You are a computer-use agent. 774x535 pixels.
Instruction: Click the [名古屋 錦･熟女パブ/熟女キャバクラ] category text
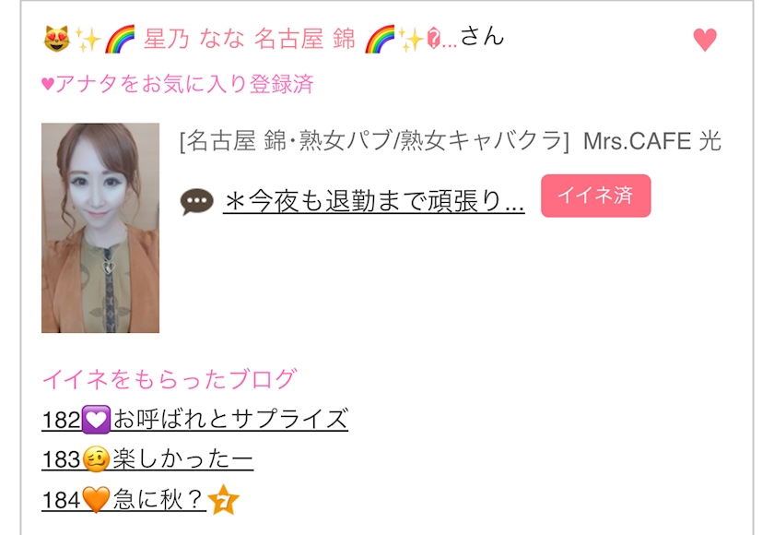click(375, 141)
